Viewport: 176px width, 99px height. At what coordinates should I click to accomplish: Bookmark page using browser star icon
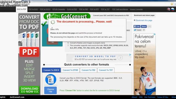tap(172, 4)
